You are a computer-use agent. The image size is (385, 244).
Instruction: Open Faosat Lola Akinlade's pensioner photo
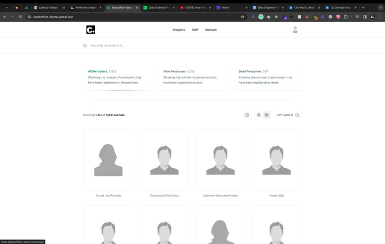pyautogui.click(x=108, y=159)
